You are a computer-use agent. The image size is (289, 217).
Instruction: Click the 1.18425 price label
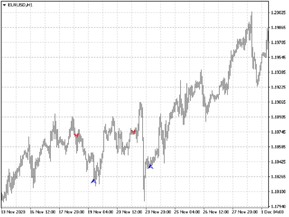click(278, 162)
